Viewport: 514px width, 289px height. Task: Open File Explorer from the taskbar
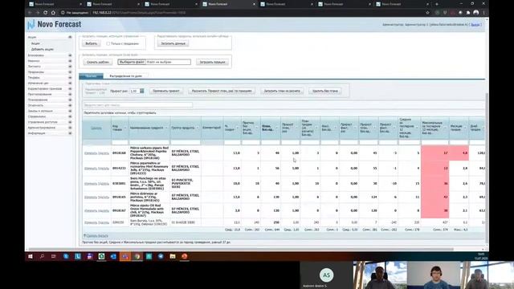click(x=173, y=257)
